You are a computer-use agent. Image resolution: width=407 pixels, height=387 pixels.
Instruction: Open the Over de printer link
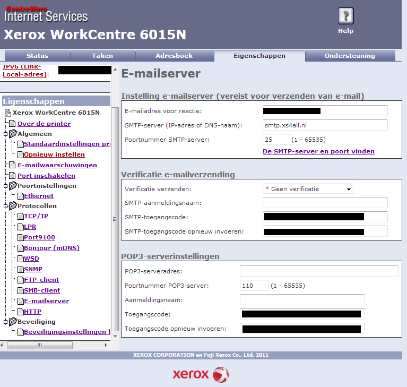tap(44, 124)
